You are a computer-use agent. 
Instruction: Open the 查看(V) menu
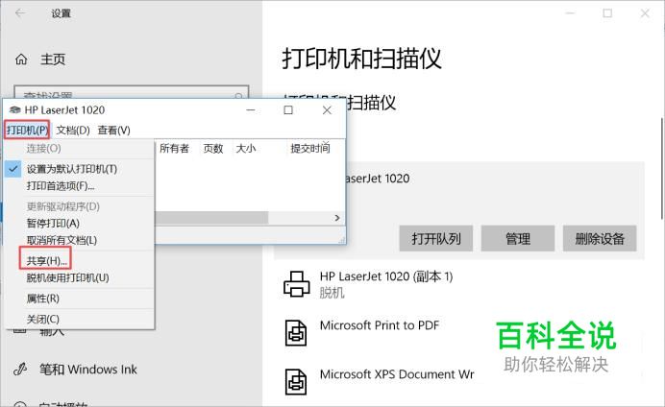(x=113, y=130)
